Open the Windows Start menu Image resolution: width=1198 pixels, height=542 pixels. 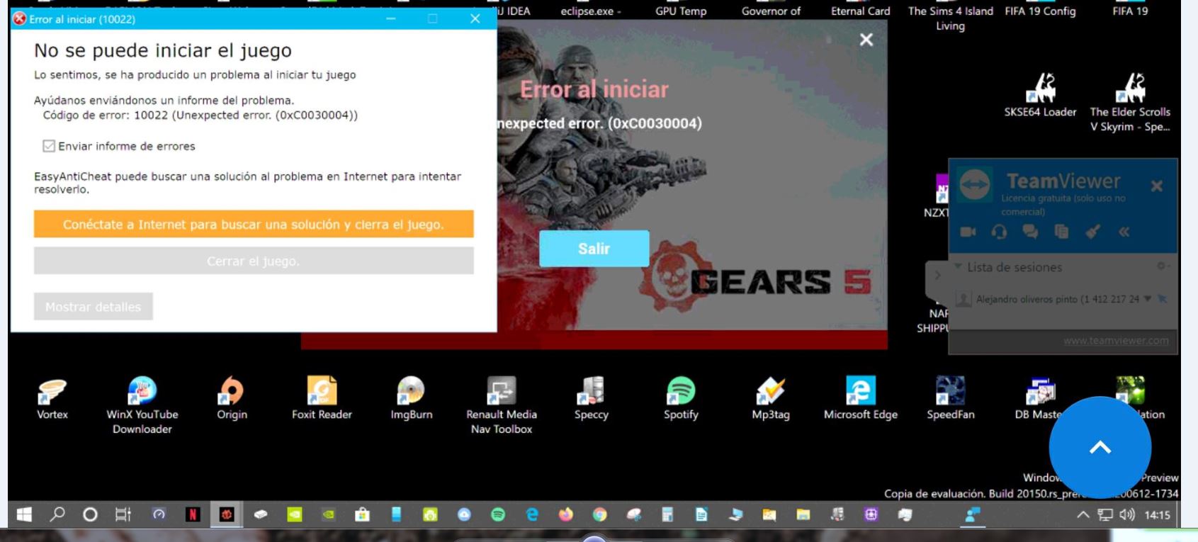[x=23, y=515]
